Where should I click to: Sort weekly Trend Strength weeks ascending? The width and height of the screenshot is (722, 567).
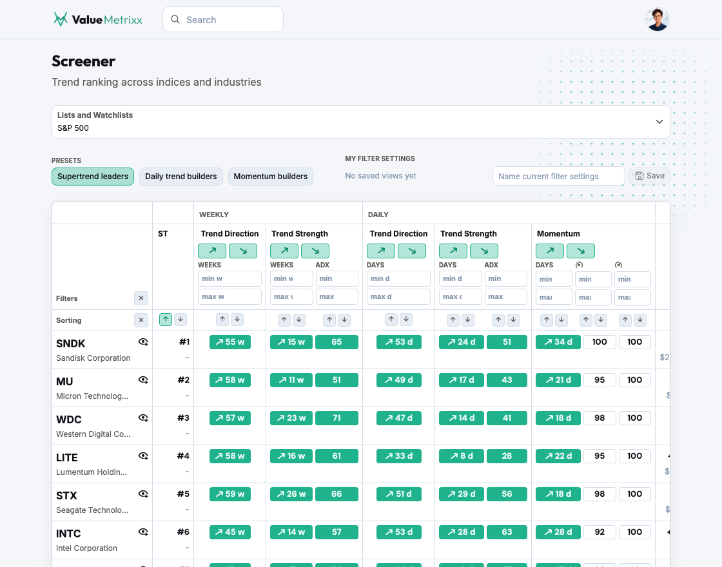(x=284, y=320)
